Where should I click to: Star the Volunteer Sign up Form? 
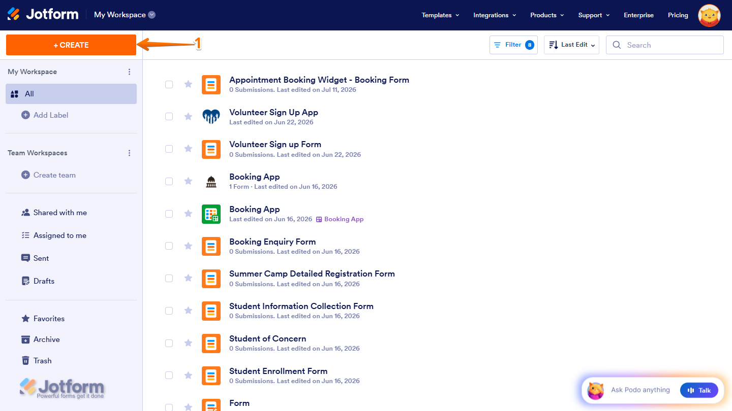click(188, 149)
